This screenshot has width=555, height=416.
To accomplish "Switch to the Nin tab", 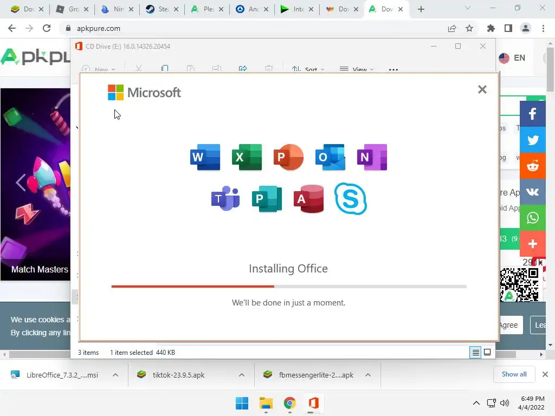I will [117, 9].
